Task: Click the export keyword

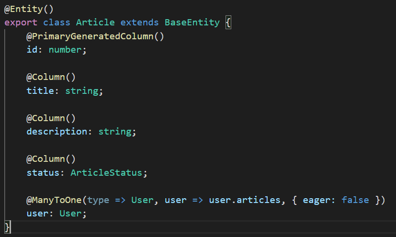Action: pos(21,23)
